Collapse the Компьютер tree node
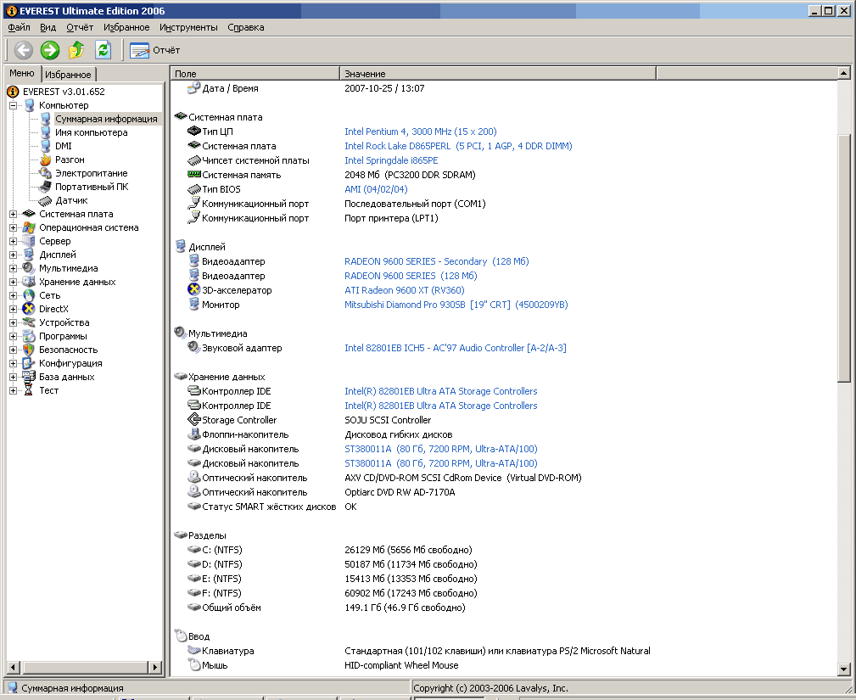 point(13,105)
